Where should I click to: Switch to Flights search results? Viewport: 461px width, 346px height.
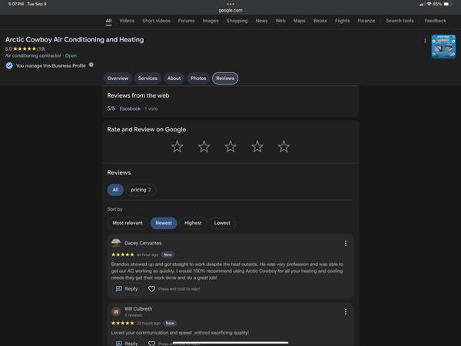coord(342,21)
